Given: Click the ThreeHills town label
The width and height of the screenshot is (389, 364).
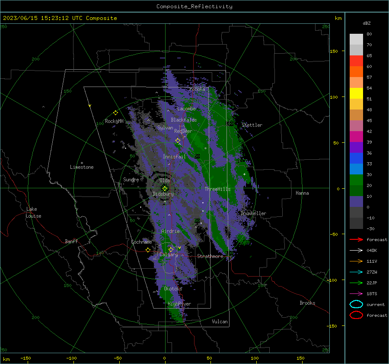Looking at the screenshot, I should coord(217,189).
